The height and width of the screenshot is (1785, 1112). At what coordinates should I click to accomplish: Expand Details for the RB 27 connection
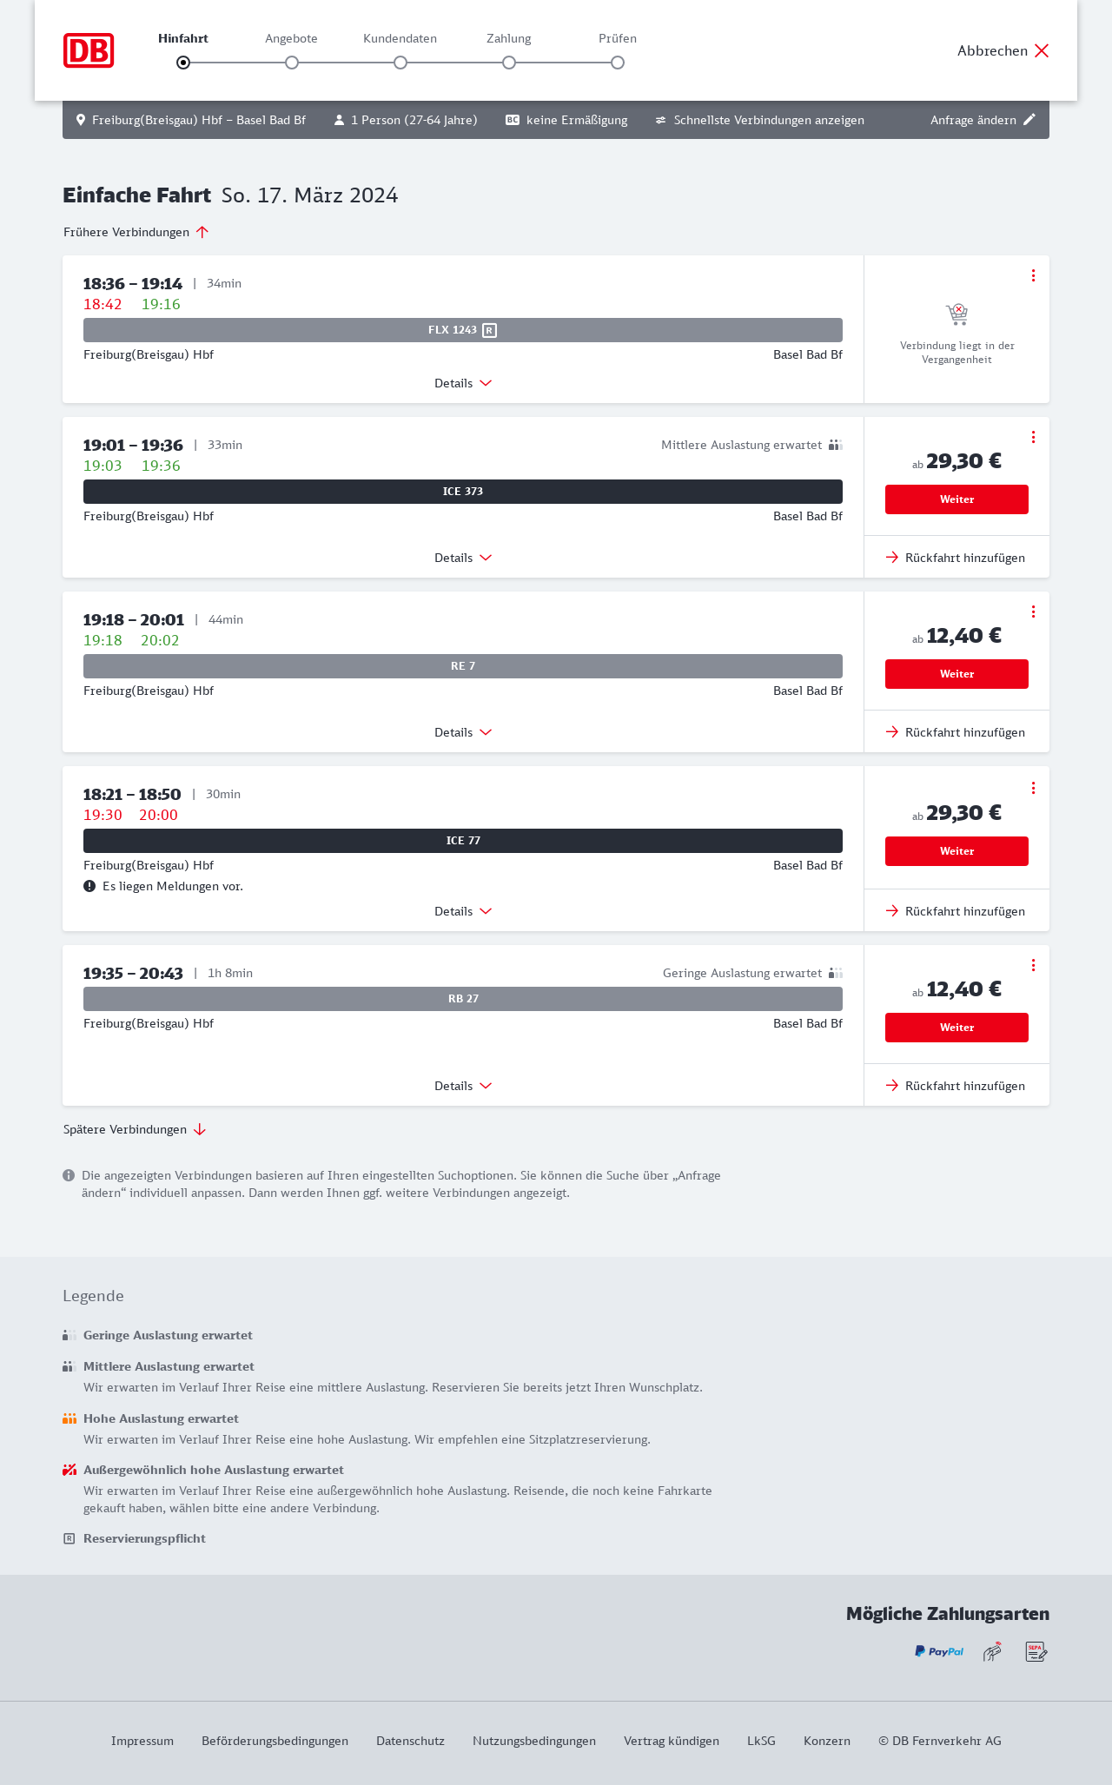point(463,1086)
